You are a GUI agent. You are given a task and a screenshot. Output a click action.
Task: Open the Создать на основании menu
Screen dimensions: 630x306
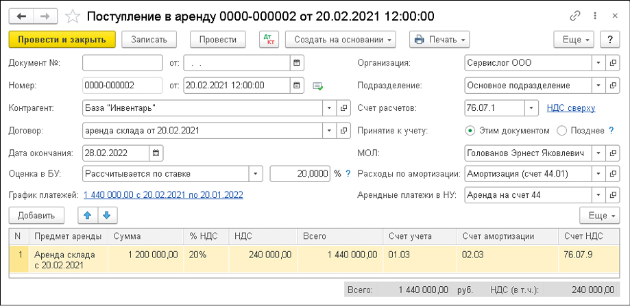[341, 39]
